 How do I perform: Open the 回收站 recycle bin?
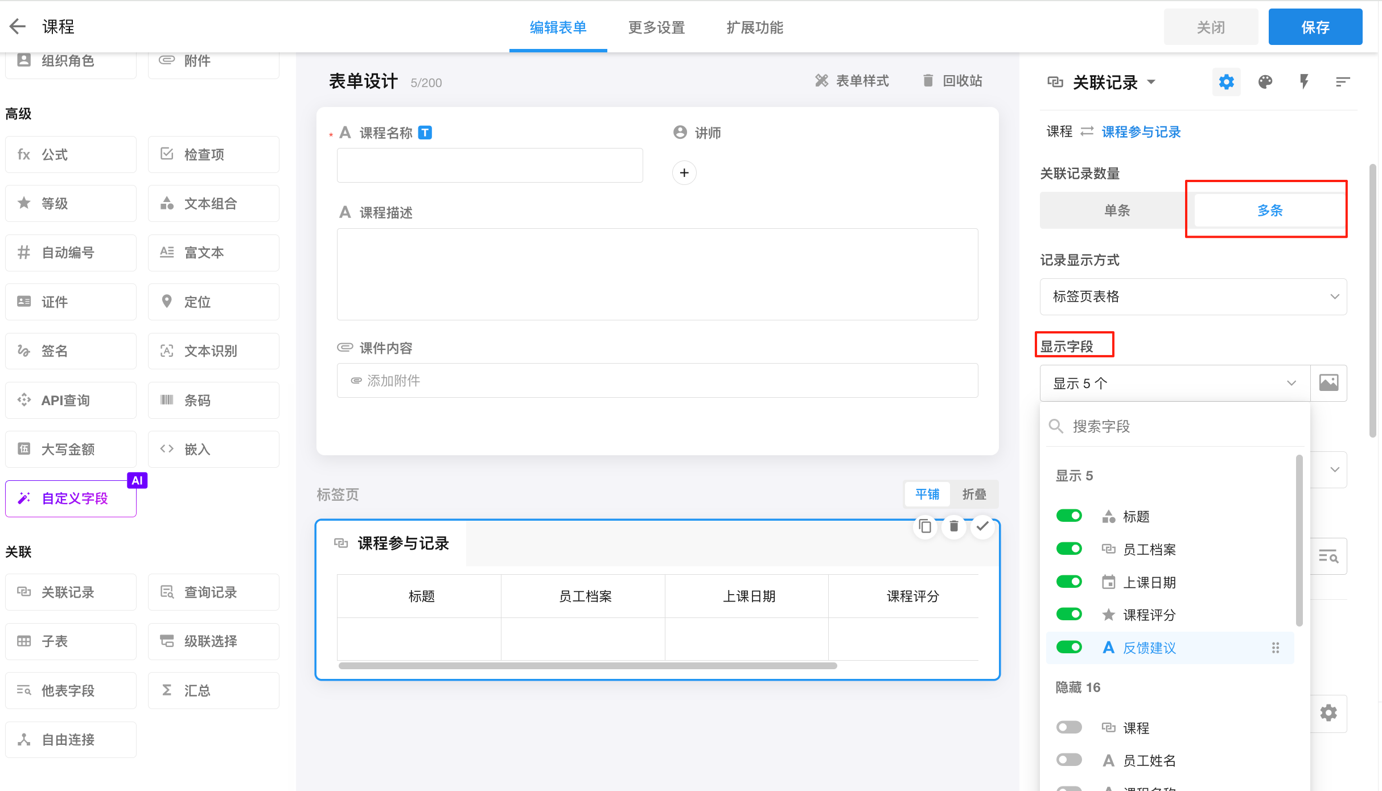[952, 81]
